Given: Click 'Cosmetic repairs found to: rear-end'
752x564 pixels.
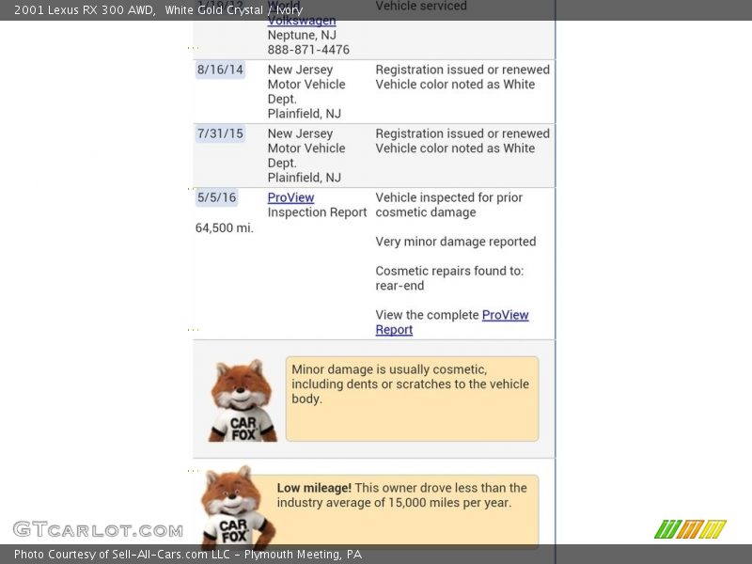Looking at the screenshot, I should tap(449, 278).
